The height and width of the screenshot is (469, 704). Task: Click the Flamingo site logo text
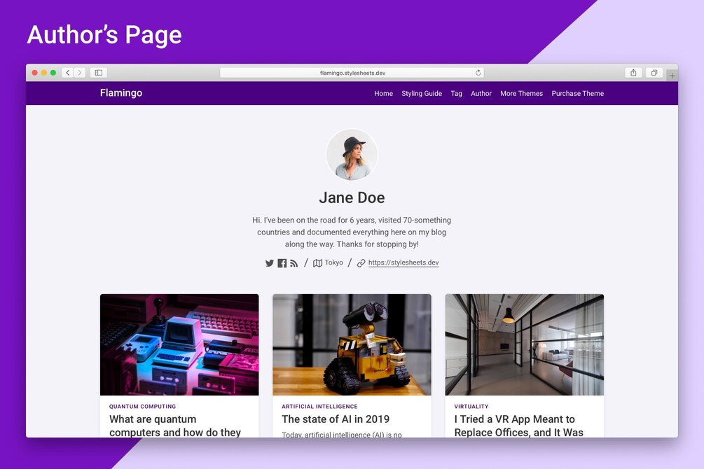click(x=121, y=93)
